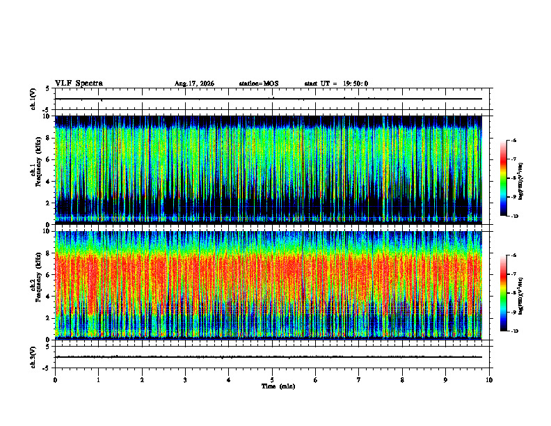Image resolution: width=551 pixels, height=426 pixels.
Task: Click the ch.2 spectrogram panel
Action: [269, 285]
